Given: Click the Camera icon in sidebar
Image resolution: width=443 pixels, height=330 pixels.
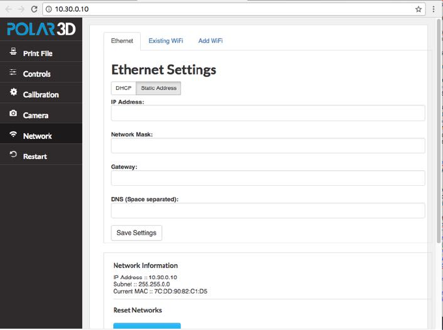Looking at the screenshot, I should 13,114.
